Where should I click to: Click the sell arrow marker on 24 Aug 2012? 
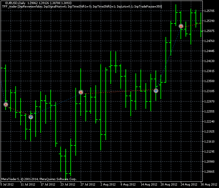[x=181, y=26]
